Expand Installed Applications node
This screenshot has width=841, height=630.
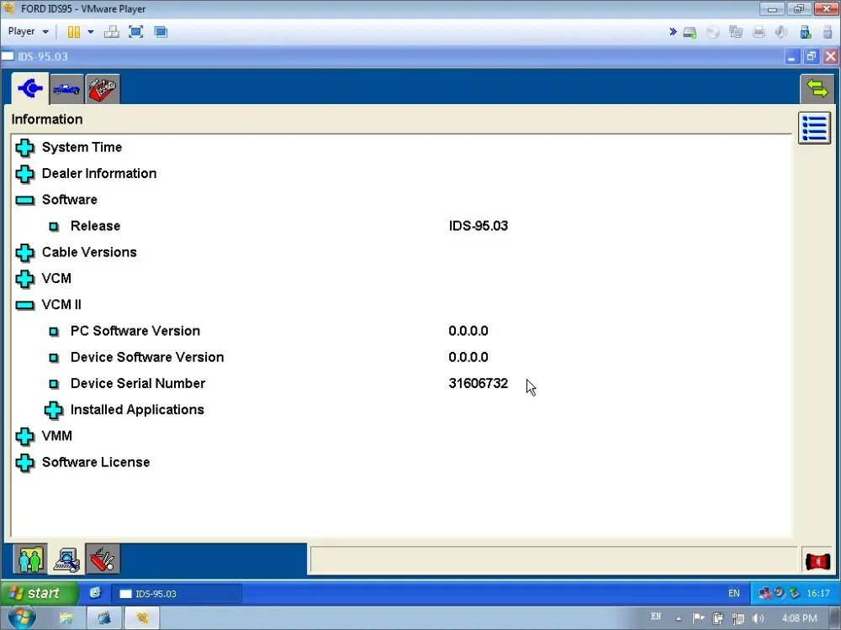point(53,411)
